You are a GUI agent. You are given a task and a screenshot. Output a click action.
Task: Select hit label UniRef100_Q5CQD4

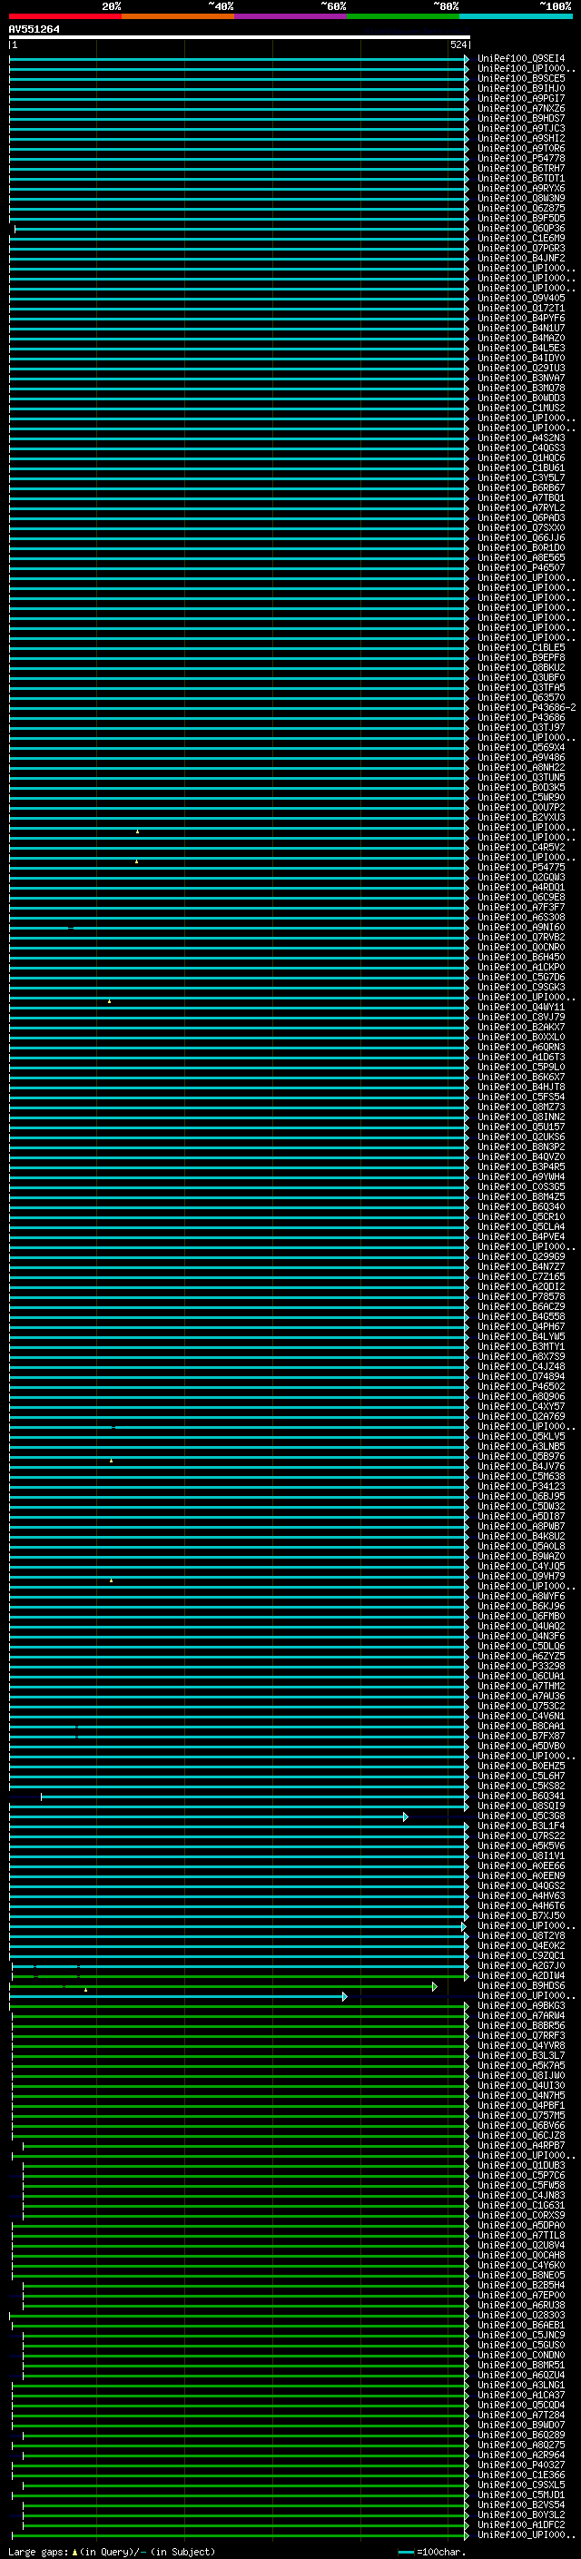[521, 2405]
